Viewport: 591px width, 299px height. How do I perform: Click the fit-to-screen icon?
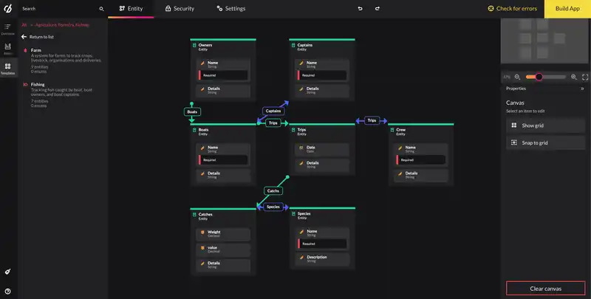[585, 77]
